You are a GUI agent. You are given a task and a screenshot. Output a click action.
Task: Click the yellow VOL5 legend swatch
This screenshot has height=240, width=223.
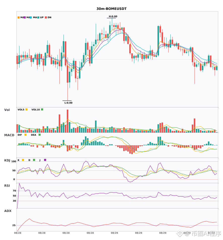[26, 109]
